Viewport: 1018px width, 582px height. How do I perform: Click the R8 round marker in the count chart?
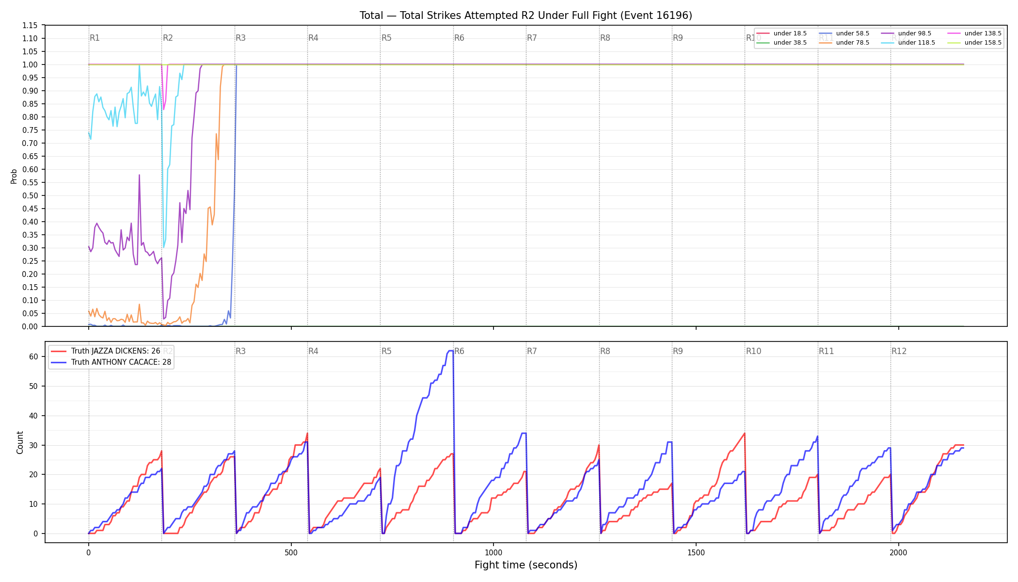pos(605,351)
